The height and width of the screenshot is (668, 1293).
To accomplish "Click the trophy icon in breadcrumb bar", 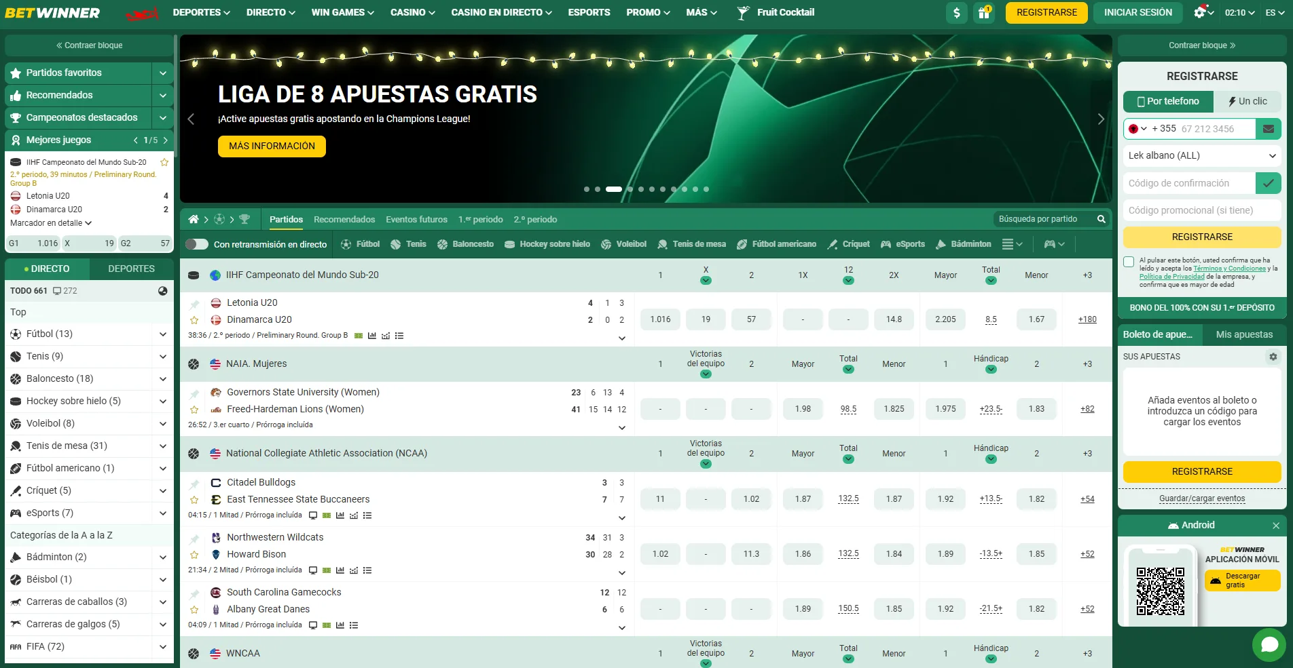I will point(244,219).
